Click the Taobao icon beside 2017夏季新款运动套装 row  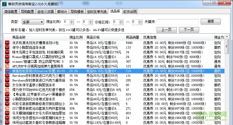point(7,108)
